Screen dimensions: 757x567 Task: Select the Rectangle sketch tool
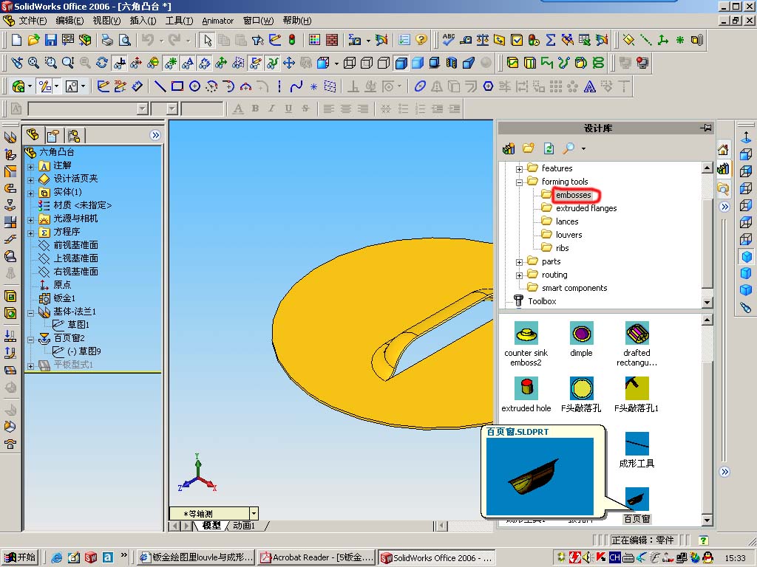pyautogui.click(x=177, y=86)
